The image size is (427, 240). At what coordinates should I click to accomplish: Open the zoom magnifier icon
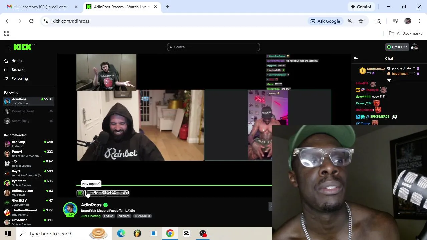(350, 21)
